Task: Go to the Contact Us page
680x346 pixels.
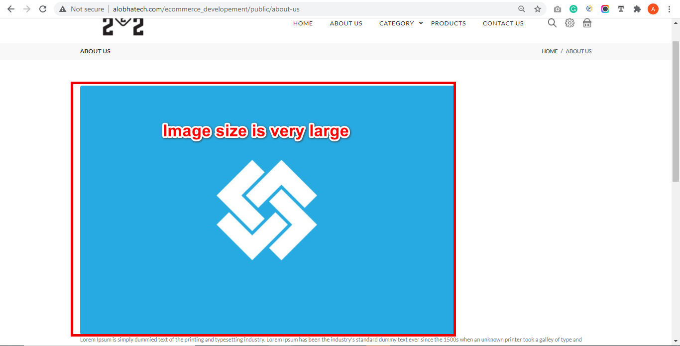Action: click(x=503, y=23)
